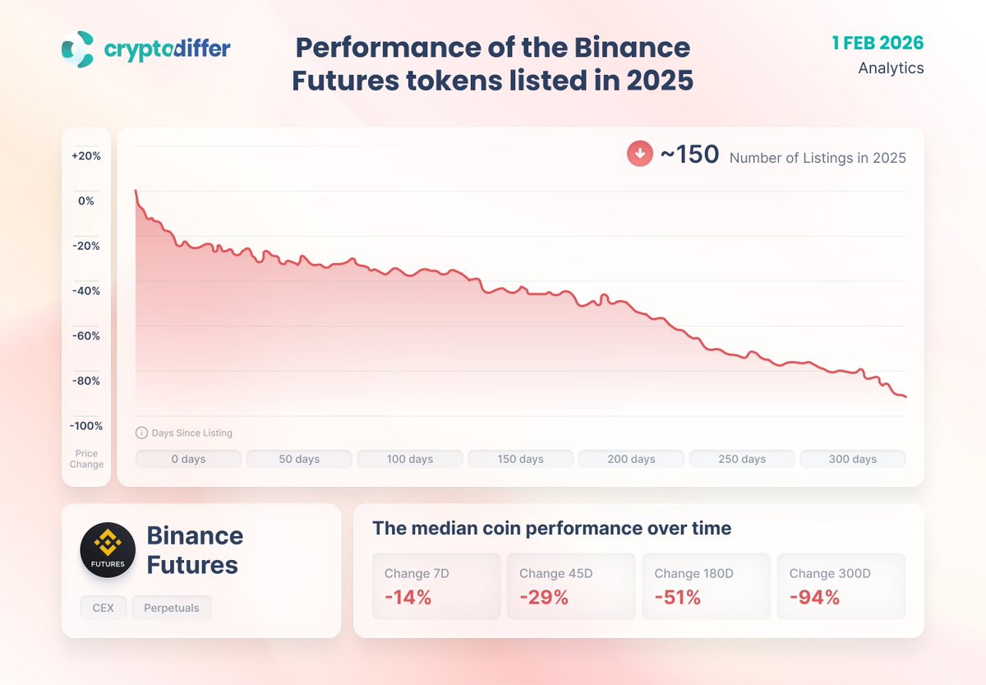Select the 150 days axis pill
This screenshot has height=685, width=986.
pos(520,459)
